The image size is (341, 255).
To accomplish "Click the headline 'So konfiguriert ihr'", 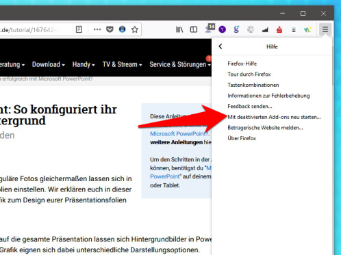I will pos(65,109).
